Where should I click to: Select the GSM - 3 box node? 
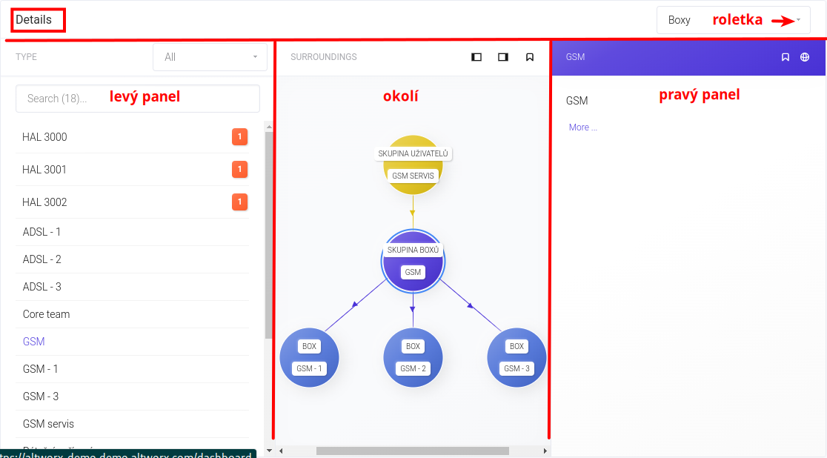pyautogui.click(x=517, y=357)
